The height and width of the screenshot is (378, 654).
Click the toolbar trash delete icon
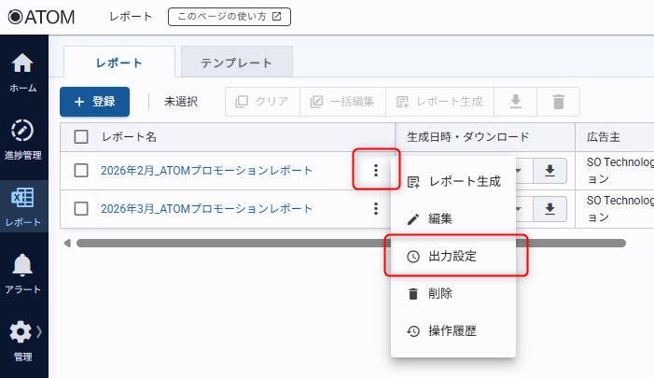tap(558, 102)
